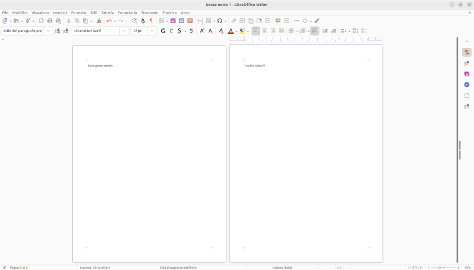Expand the font name dropdown
Screen dimensions: 474x270
click(x=124, y=31)
